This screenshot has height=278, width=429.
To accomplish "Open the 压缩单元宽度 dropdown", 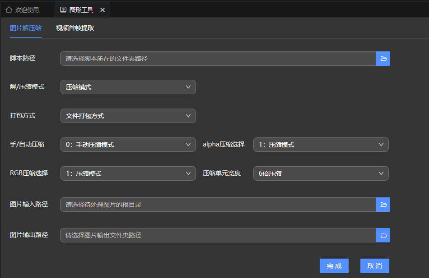I will 321,173.
